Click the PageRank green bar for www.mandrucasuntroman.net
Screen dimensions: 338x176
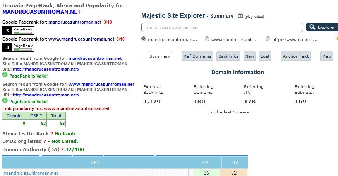(23, 49)
